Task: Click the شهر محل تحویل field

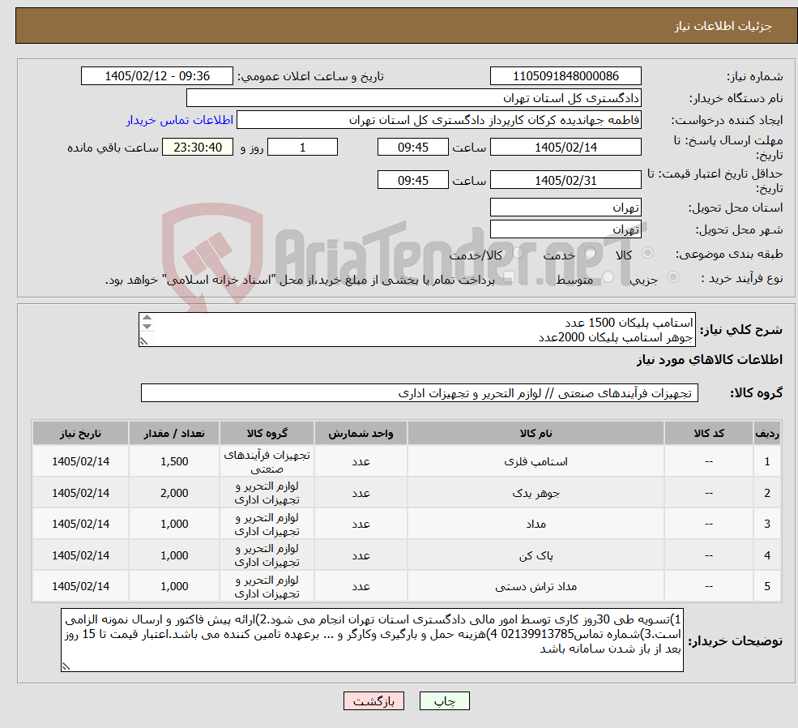Action: point(565,229)
